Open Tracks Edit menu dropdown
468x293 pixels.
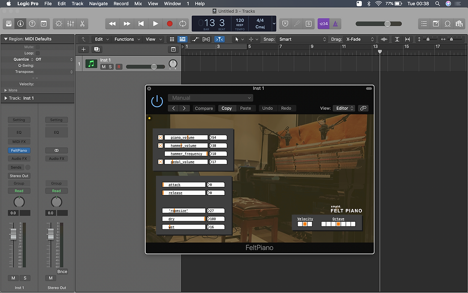pyautogui.click(x=102, y=39)
